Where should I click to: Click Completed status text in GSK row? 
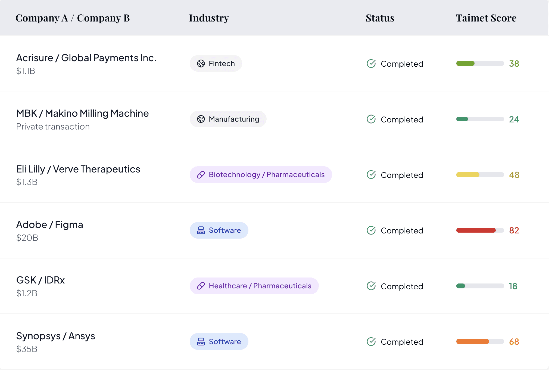click(402, 286)
